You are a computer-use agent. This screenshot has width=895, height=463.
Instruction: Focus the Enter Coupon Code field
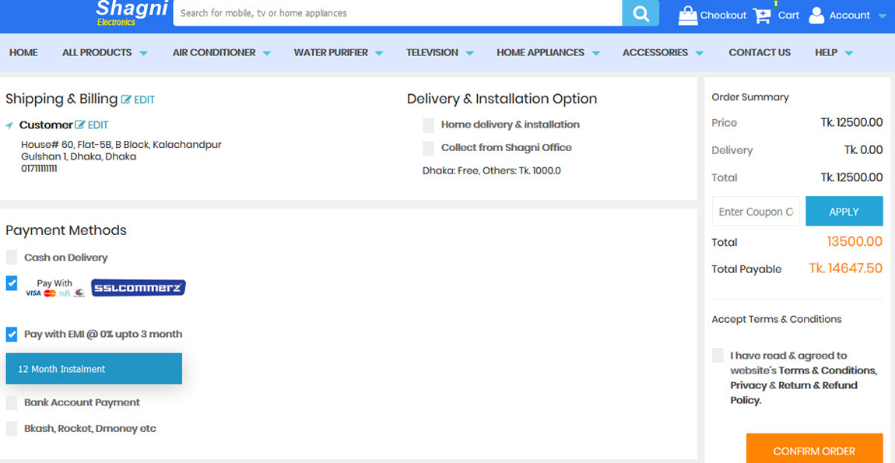click(756, 212)
